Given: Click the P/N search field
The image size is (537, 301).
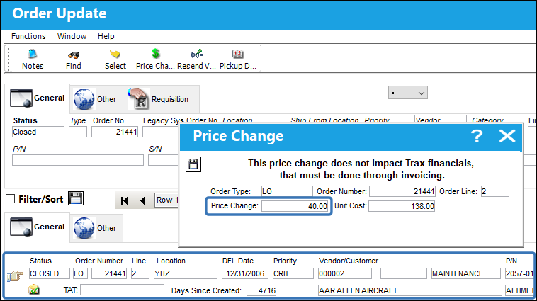Looking at the screenshot, I should [x=78, y=160].
